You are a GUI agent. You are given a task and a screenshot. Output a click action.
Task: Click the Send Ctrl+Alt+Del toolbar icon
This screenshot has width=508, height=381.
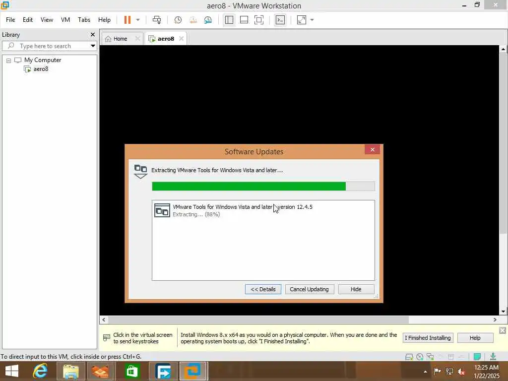[157, 20]
